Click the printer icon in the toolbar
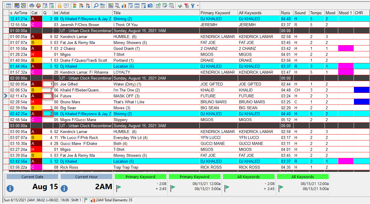Viewport: 370px width, 204px height. 32,6
